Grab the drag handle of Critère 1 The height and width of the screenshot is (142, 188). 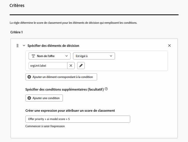pos(18,46)
